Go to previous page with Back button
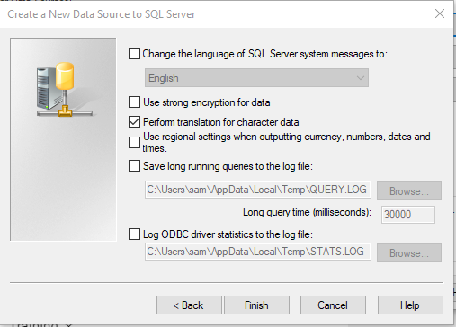Viewport: 456px width, 327px height. pyautogui.click(x=189, y=305)
